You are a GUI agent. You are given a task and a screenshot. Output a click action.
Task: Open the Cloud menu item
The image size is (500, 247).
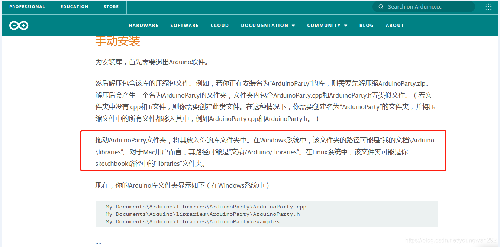point(220,26)
